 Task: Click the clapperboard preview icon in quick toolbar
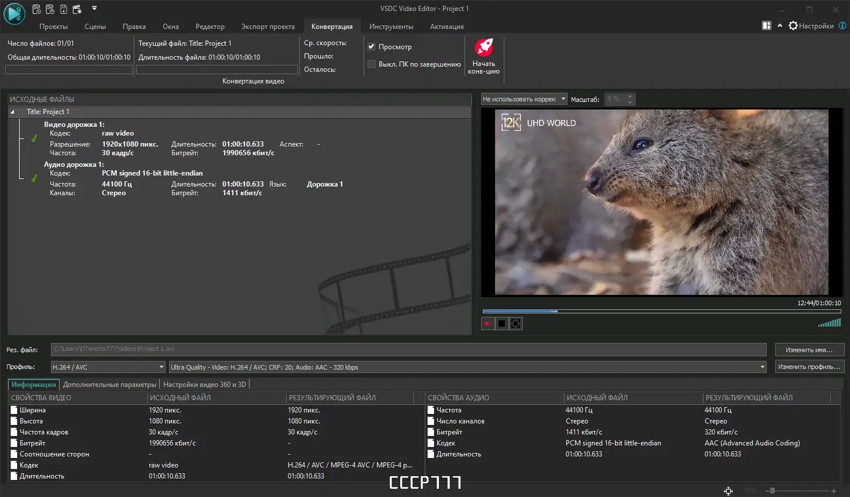[77, 9]
